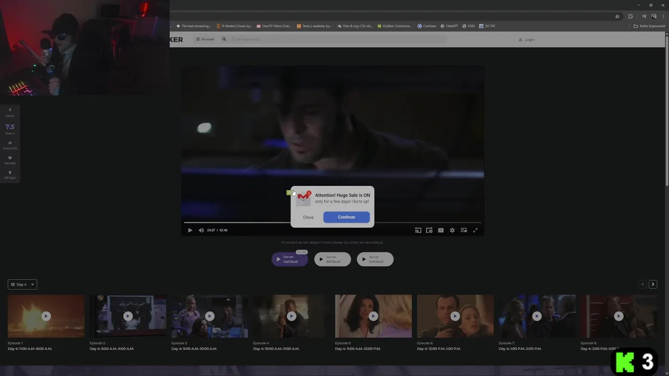669x376 pixels.
Task: Open the Login link
Action: click(x=526, y=40)
